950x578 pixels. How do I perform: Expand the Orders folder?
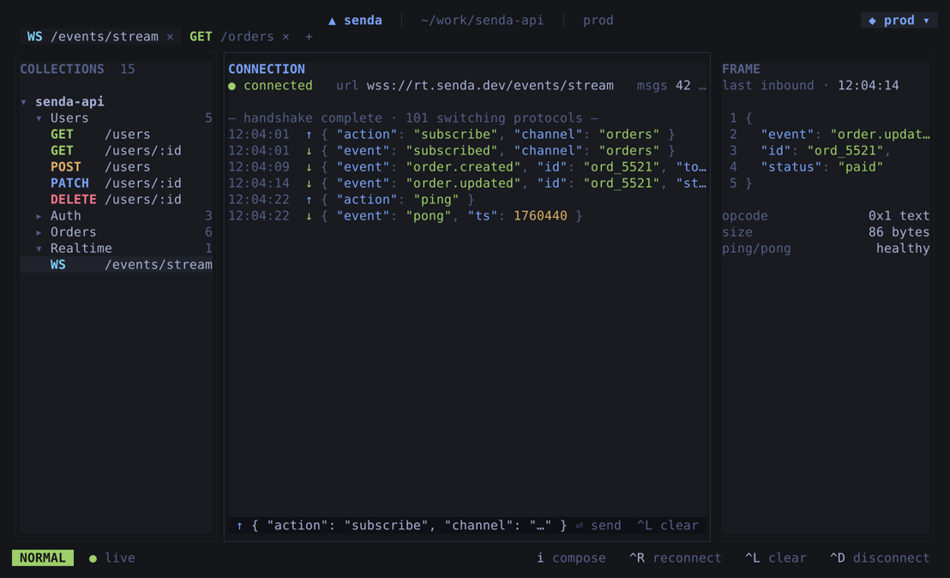[x=39, y=232]
